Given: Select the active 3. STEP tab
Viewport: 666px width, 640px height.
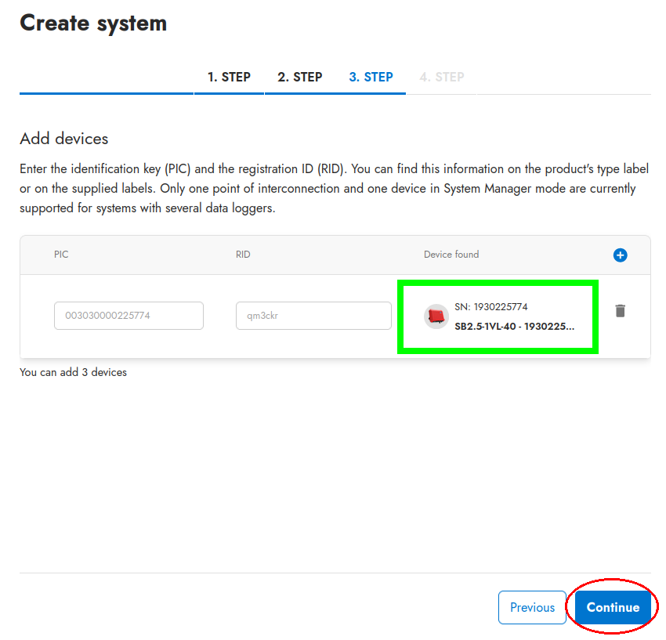Looking at the screenshot, I should pos(371,77).
